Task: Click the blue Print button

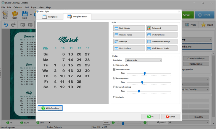Action: pos(205,15)
